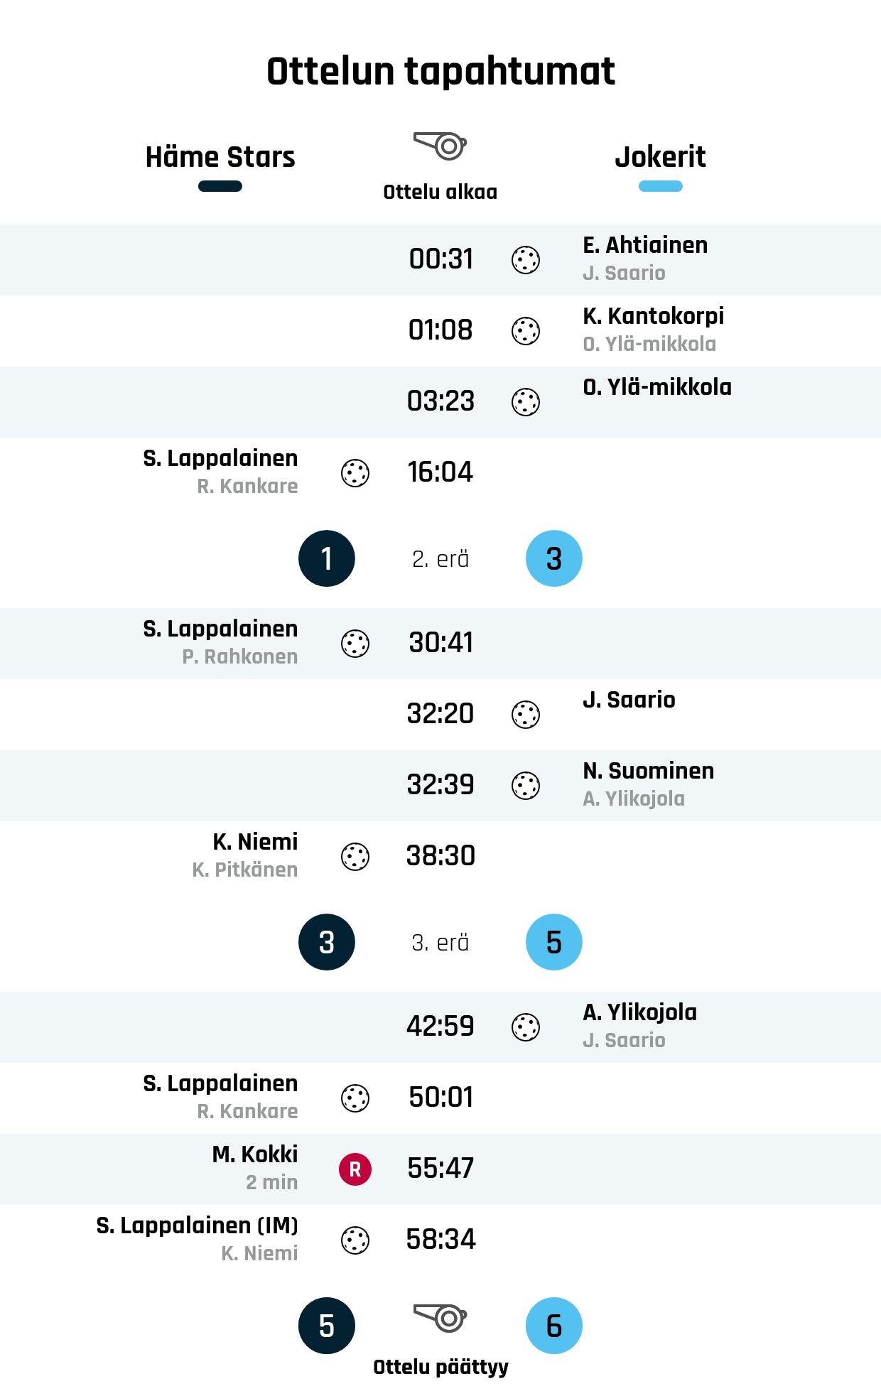Image resolution: width=881 pixels, height=1391 pixels.
Task: Click the goal ball icon at 16:04
Action: [x=355, y=473]
